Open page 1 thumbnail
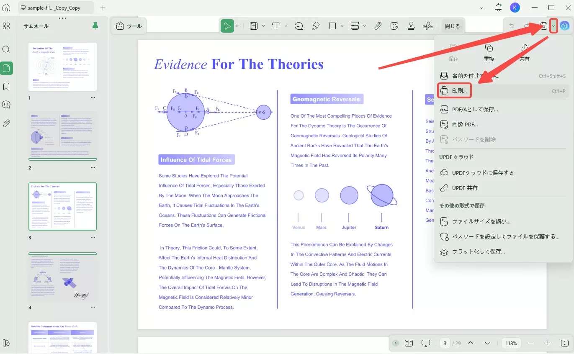The image size is (574, 354). (62, 67)
